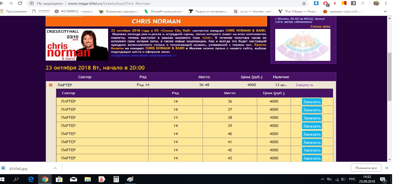Open options arrow for downloaded 43c0a0.jpg

(55, 168)
